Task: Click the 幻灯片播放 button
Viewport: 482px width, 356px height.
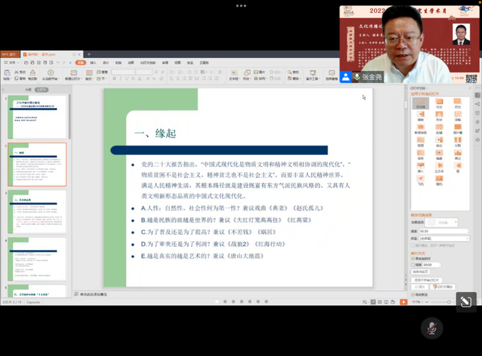Action: [445, 287]
